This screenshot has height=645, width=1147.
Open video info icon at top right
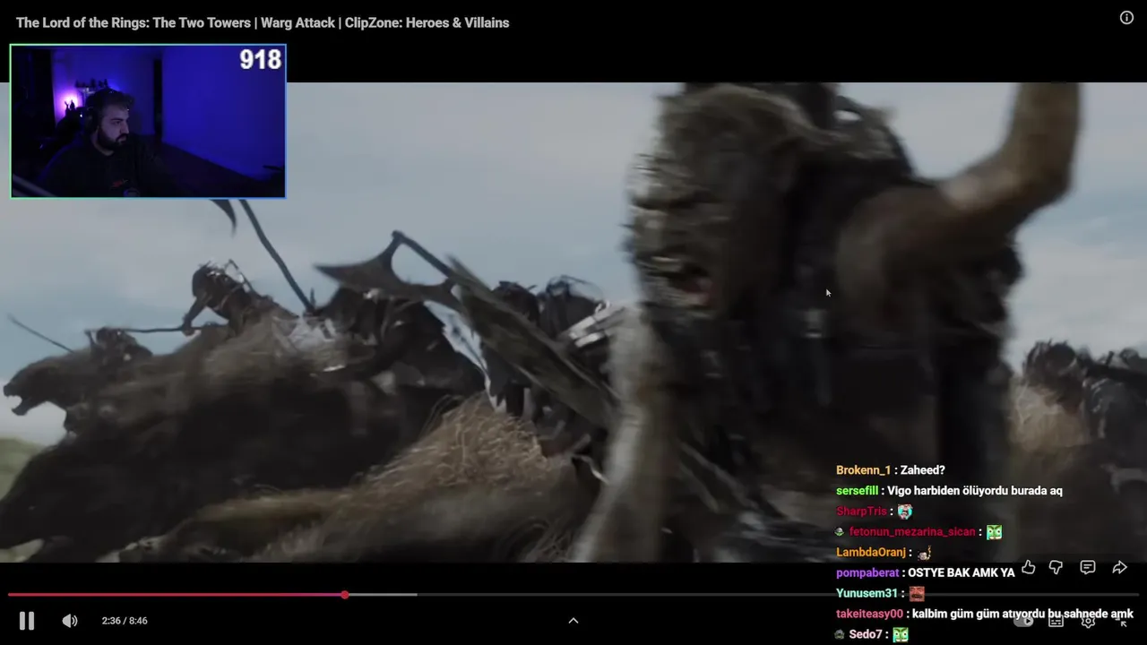click(1126, 18)
